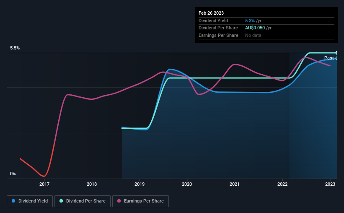Viewport: 344px width, 213px height.
Task: Click the teal endpoint marker of Dividend Per Share line
Action: tap(337, 53)
